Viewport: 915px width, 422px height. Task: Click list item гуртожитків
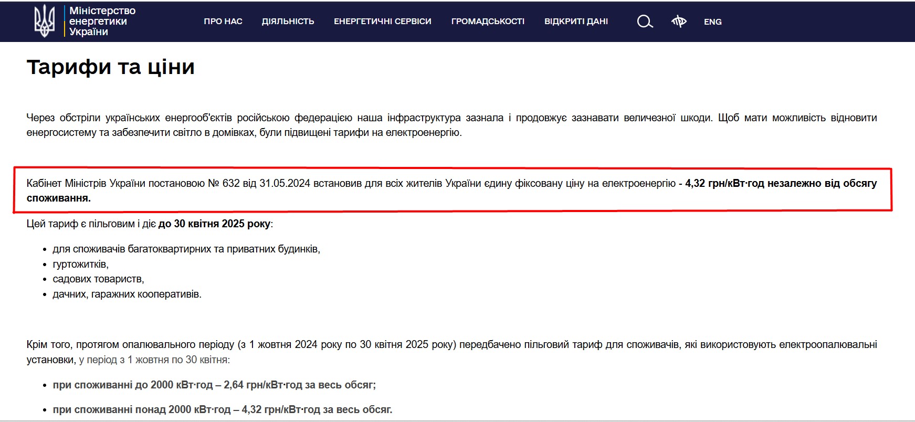click(80, 264)
